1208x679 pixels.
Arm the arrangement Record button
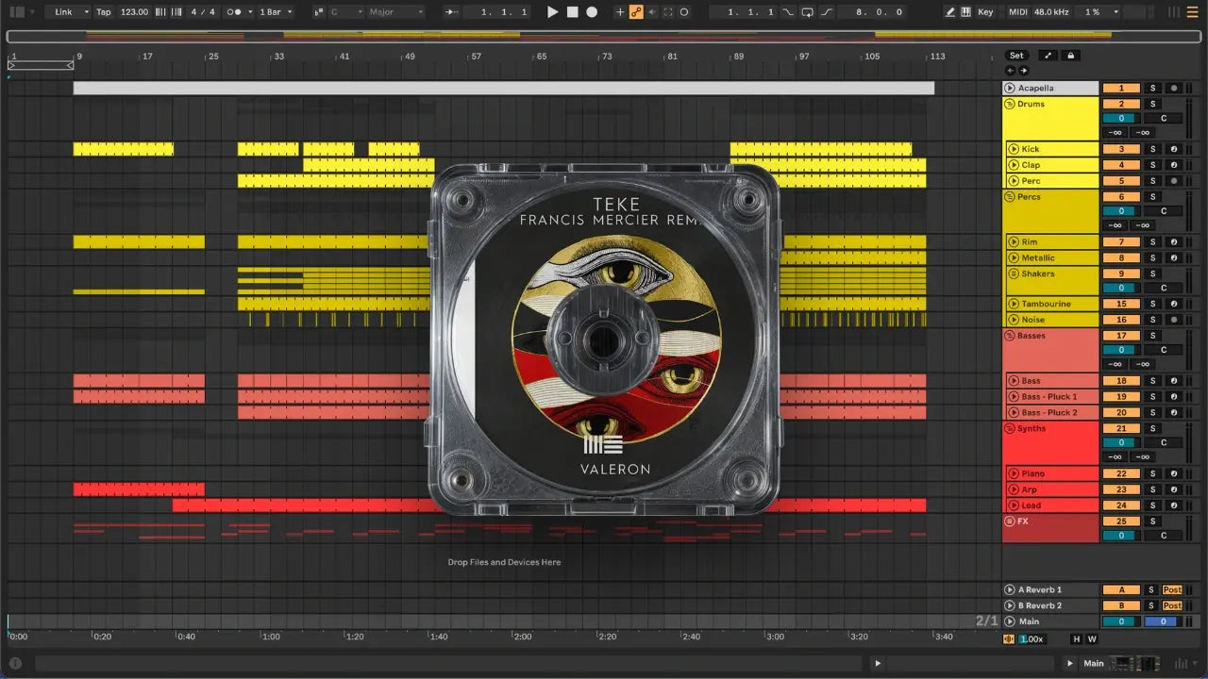tap(592, 12)
